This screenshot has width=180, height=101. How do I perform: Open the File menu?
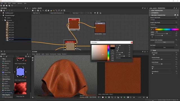2,3
